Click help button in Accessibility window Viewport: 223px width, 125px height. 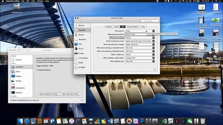[x=82, y=100]
